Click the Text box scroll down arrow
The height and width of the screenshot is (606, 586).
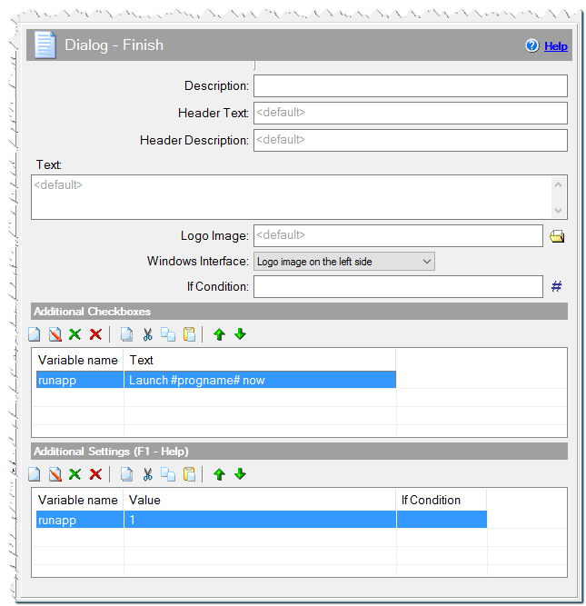click(558, 210)
